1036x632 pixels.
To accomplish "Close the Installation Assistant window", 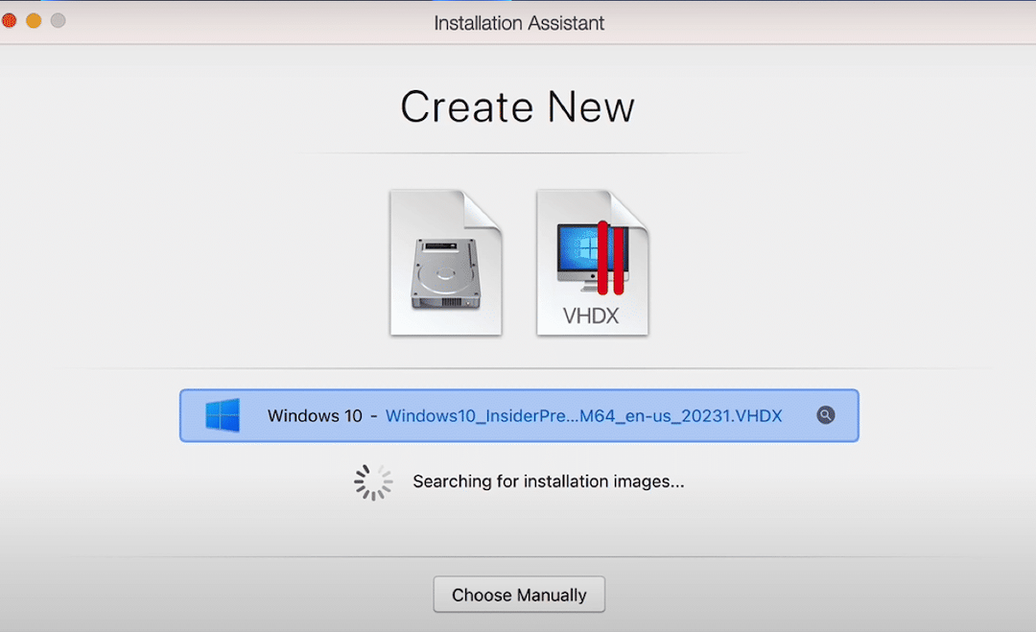I will click(x=9, y=20).
